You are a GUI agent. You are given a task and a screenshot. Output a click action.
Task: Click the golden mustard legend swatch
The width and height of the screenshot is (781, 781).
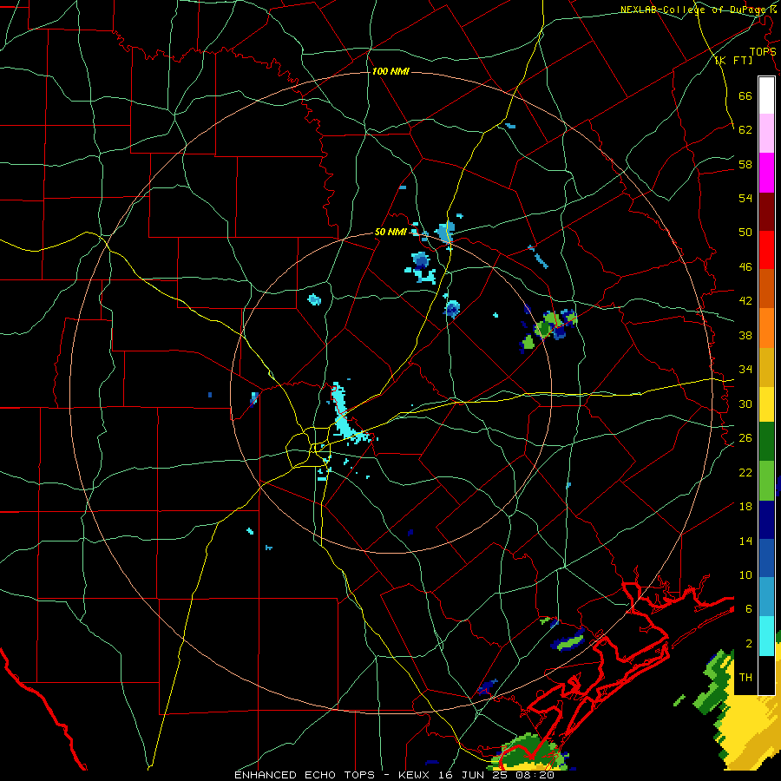point(766,367)
